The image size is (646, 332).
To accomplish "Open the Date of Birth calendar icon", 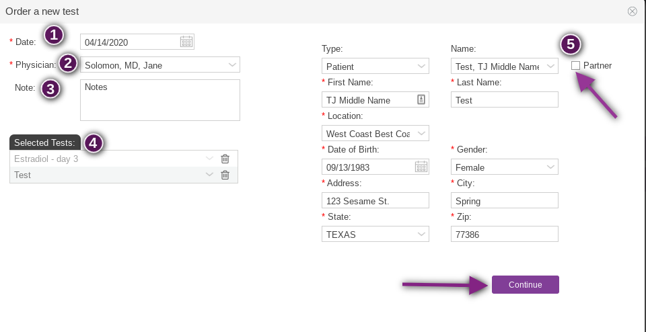I will (421, 167).
